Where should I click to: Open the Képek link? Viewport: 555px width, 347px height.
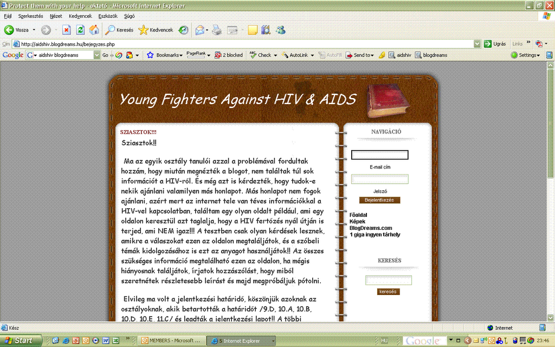coord(357,221)
